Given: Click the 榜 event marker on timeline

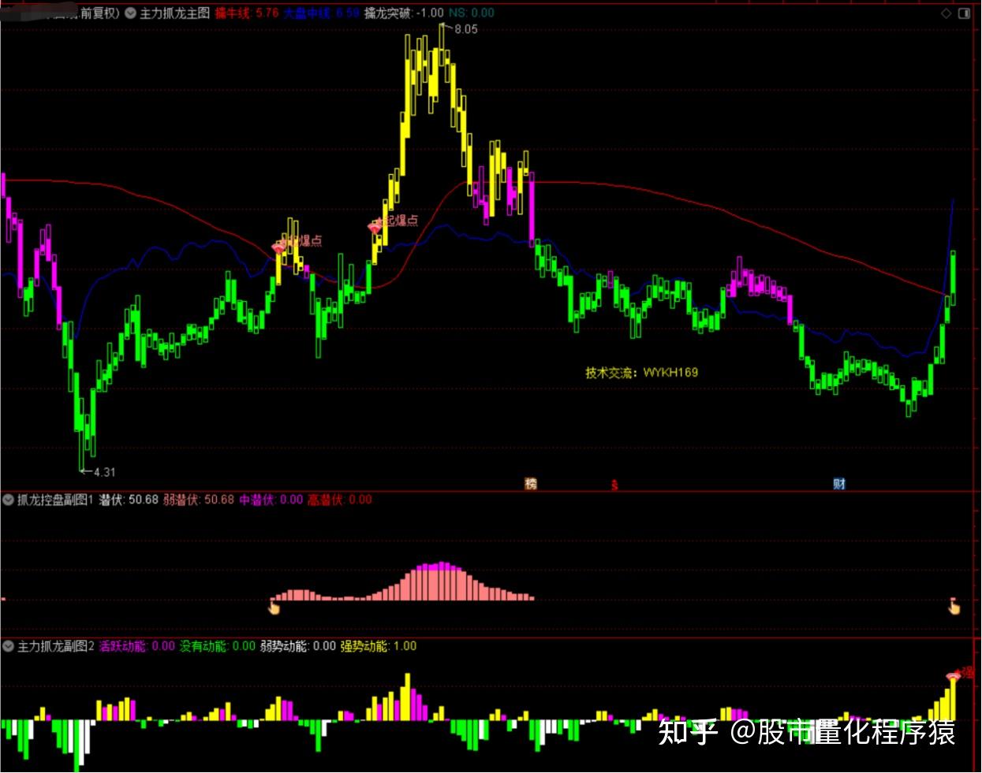Looking at the screenshot, I should click(531, 484).
